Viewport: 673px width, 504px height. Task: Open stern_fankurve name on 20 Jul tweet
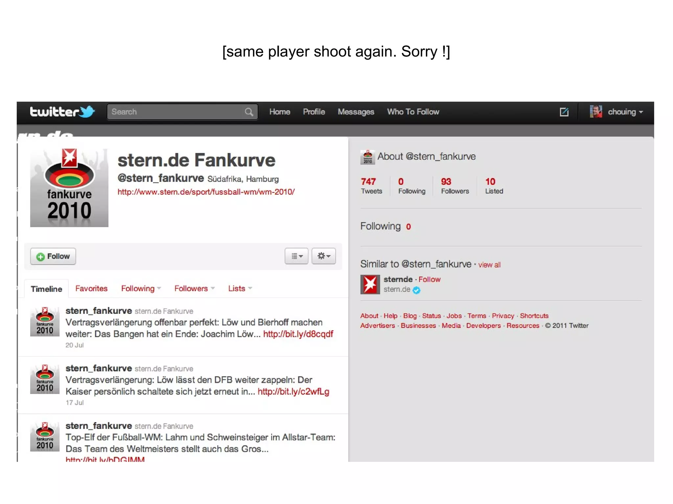click(x=99, y=311)
